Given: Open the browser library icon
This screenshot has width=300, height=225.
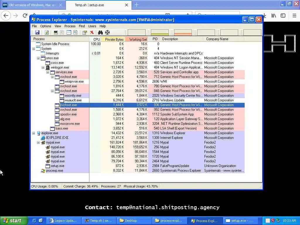Looking at the screenshot, I should pos(274,16).
